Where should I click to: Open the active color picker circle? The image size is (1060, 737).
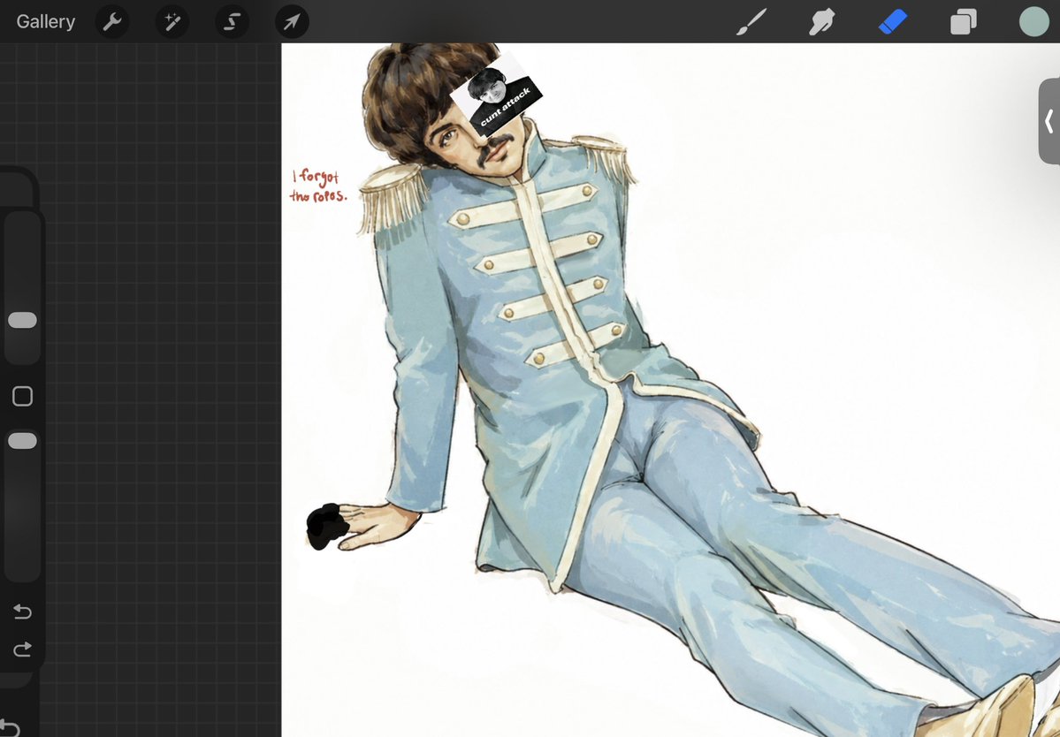pos(1033,21)
